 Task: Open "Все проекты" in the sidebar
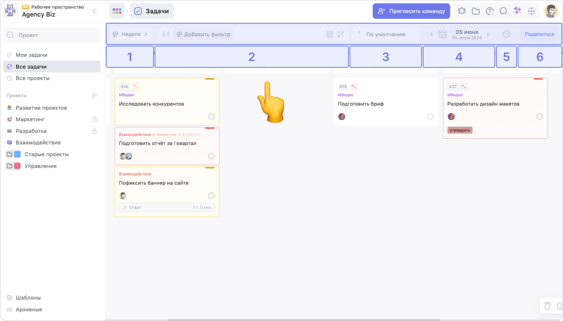[x=33, y=78]
